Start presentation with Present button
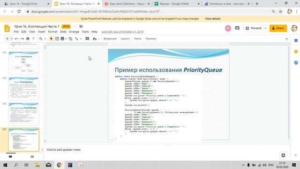 pyautogui.click(x=254, y=28)
